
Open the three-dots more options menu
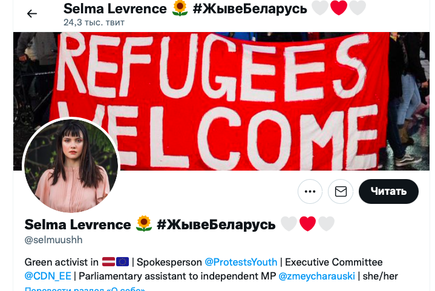[310, 191]
